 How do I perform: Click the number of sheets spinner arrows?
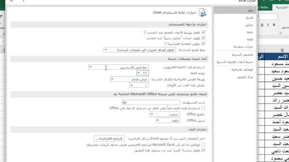131,85
